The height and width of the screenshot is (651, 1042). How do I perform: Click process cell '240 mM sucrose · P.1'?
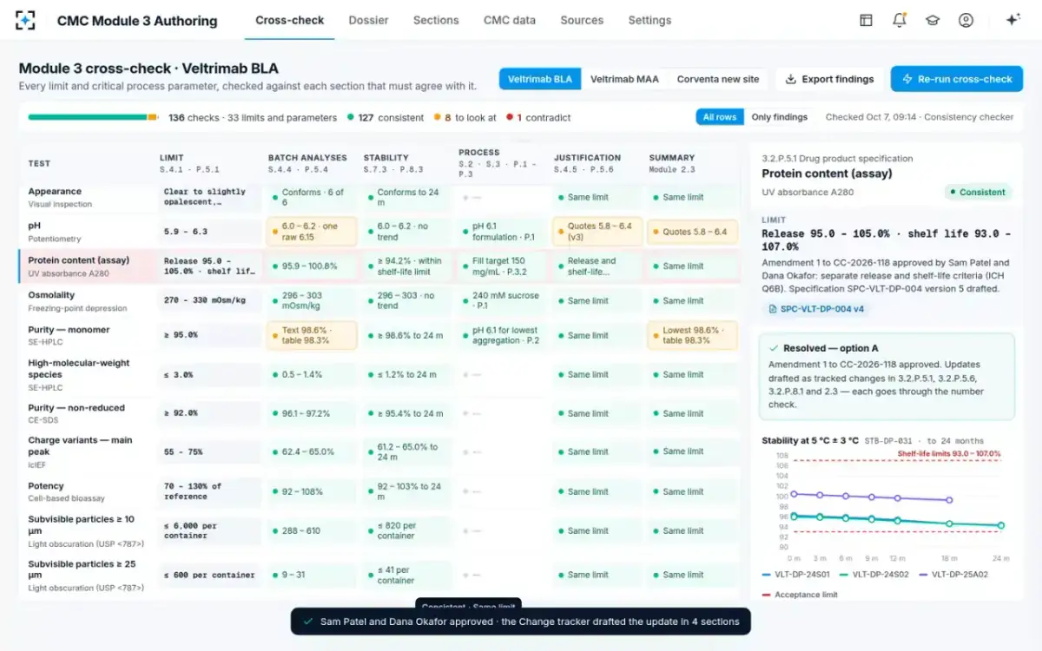click(503, 301)
